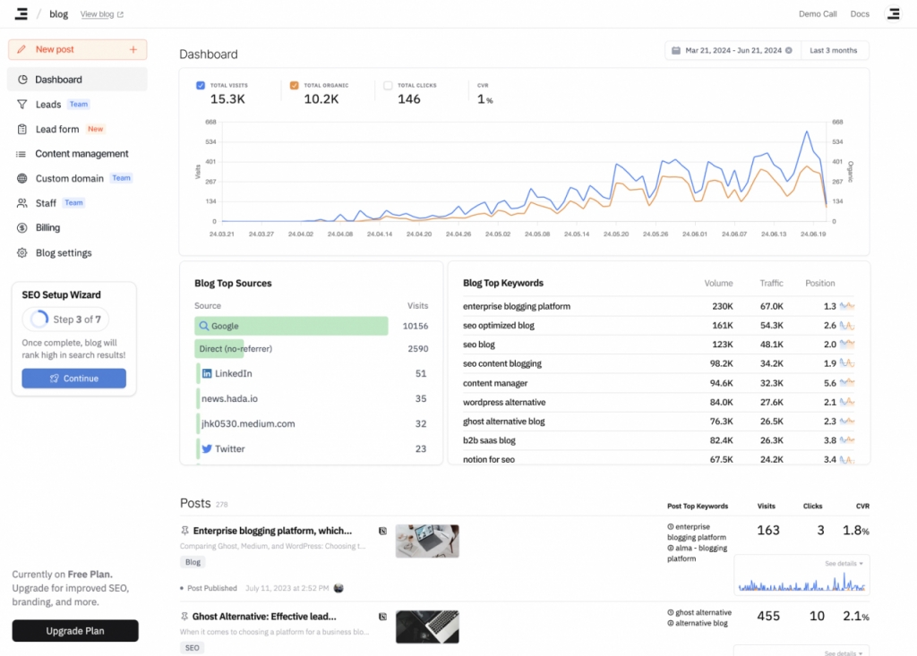The height and width of the screenshot is (656, 917).
Task: Open the profile menu icon at top-right
Action: click(x=893, y=13)
